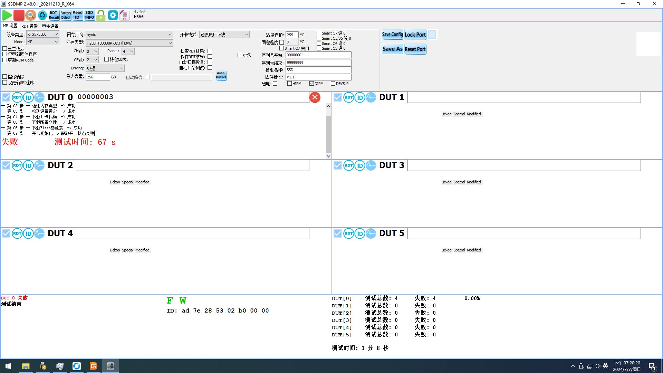Enable the 重置模式 checkbox
663x373 pixels.
[x=5, y=49]
